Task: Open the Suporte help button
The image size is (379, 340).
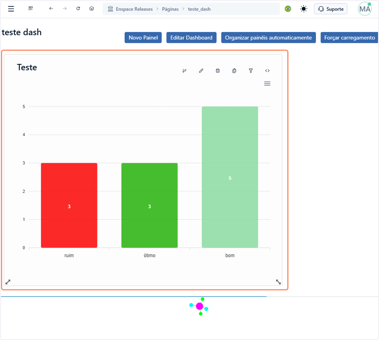Action: 331,9
